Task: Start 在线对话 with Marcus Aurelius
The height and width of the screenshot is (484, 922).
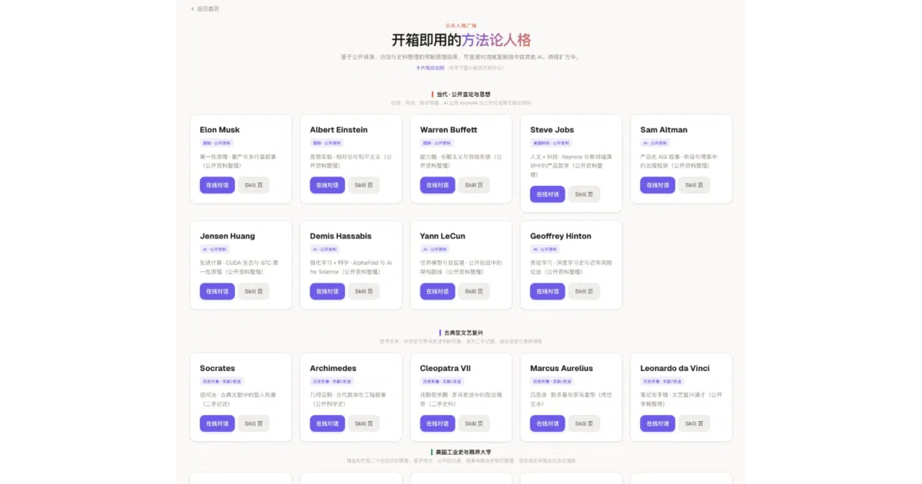Action: [548, 423]
